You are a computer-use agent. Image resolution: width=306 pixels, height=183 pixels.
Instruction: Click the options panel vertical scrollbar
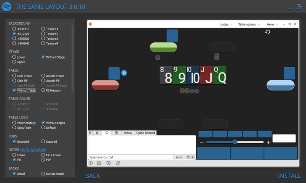73,59
